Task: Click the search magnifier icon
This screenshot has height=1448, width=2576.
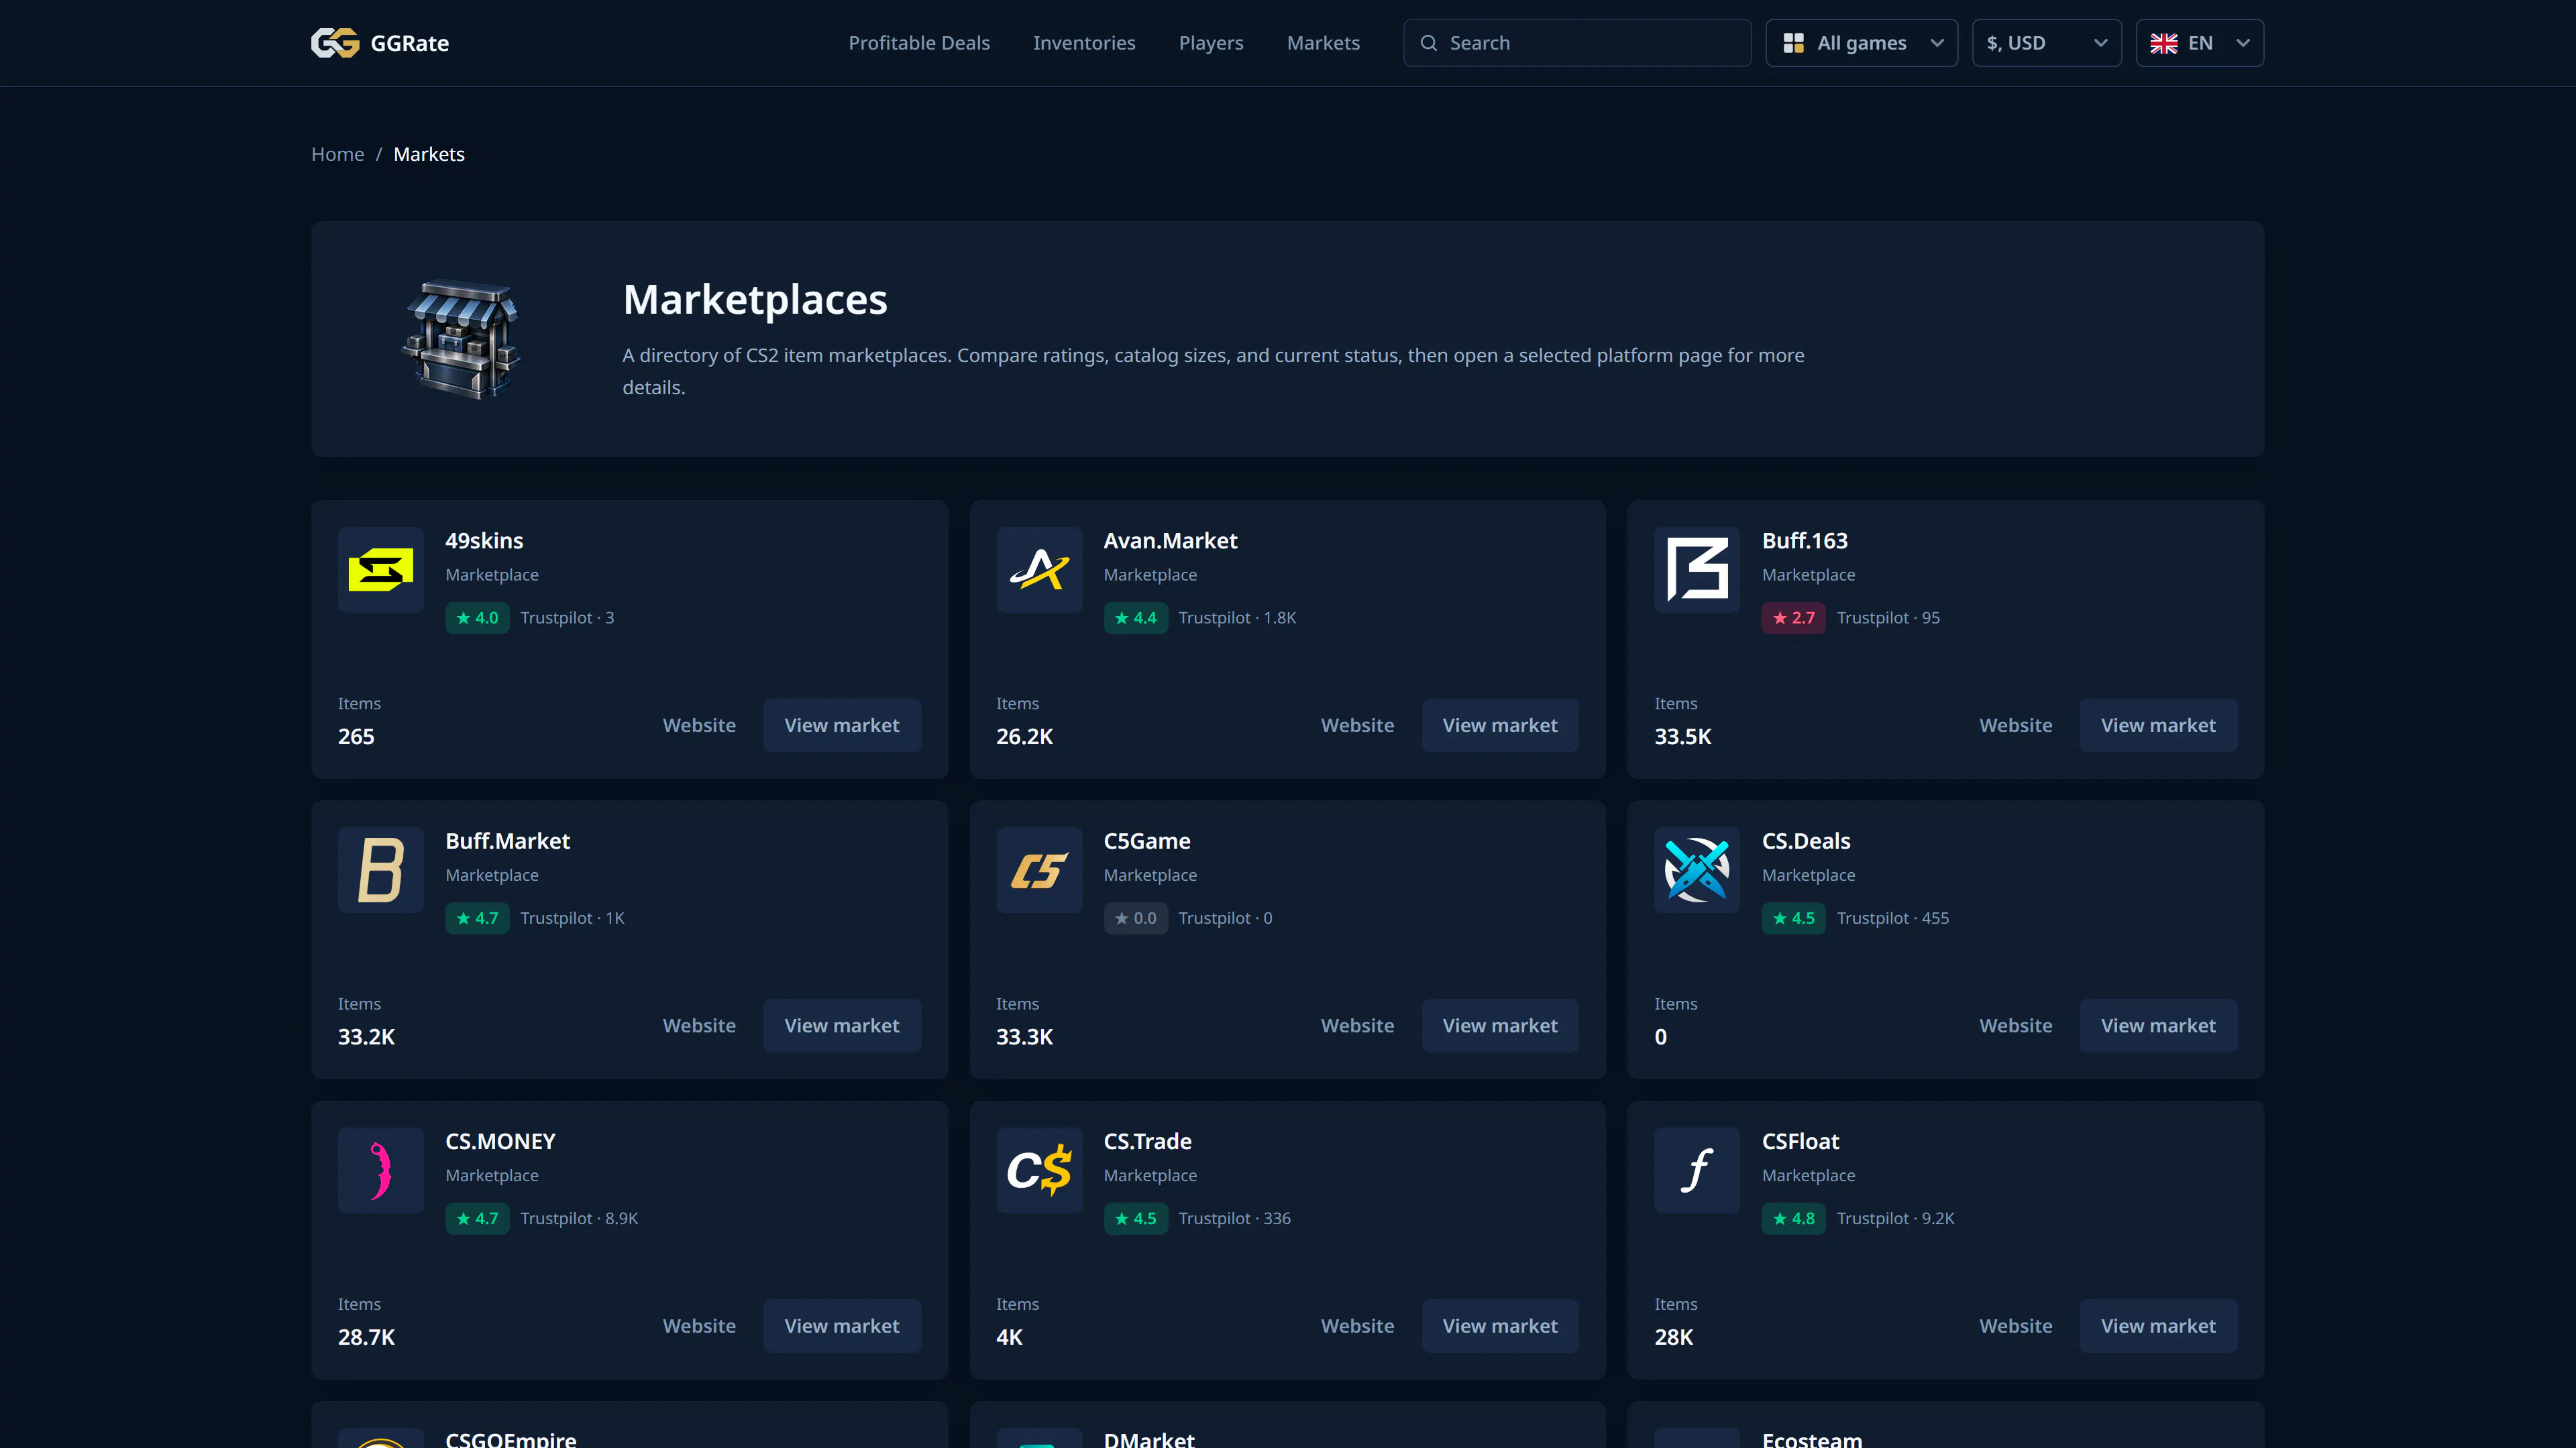Action: 1429,43
